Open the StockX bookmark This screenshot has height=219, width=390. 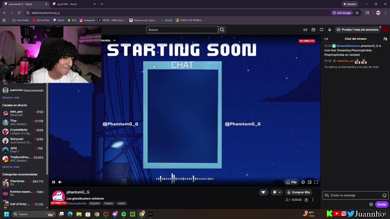pos(166,20)
